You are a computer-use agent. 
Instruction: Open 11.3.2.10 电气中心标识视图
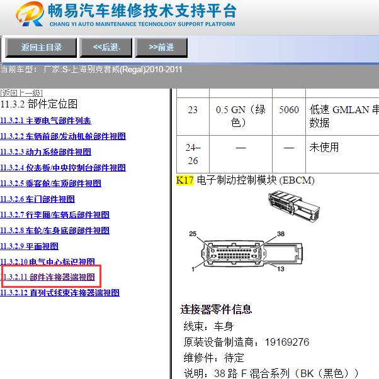point(47,261)
